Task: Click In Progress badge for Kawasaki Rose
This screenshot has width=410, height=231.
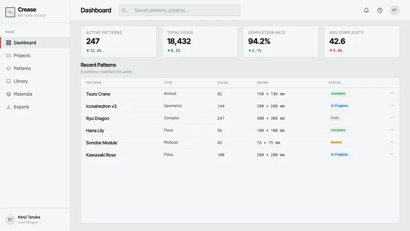Action: point(339,155)
